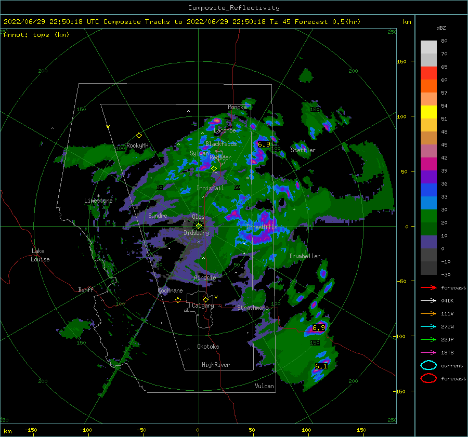The width and height of the screenshot is (468, 437).
Task: Click the RedDeer city label
Action: click(220, 157)
